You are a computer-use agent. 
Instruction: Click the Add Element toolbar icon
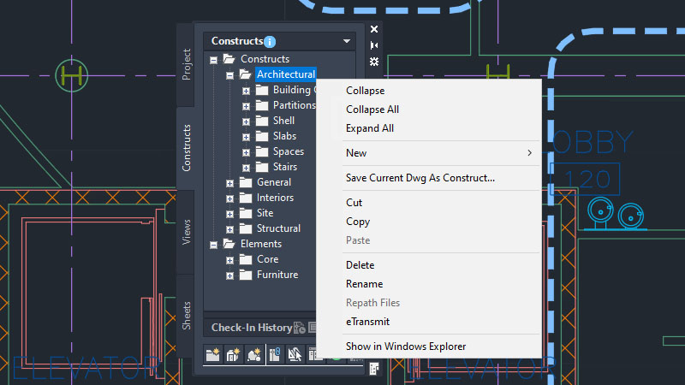254,354
